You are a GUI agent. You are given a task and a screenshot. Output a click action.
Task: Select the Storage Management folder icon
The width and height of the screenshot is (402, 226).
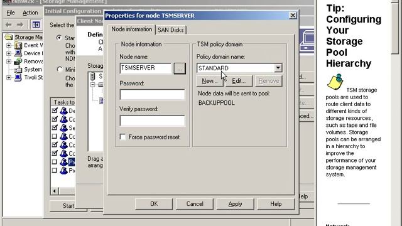(x=9, y=37)
